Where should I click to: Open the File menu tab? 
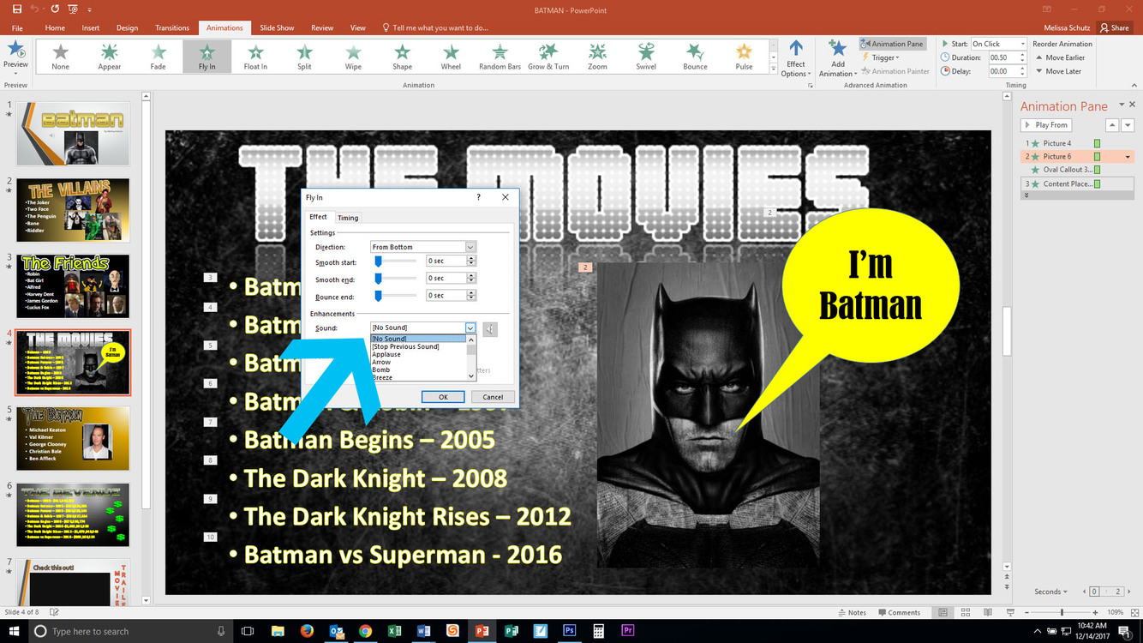click(17, 27)
